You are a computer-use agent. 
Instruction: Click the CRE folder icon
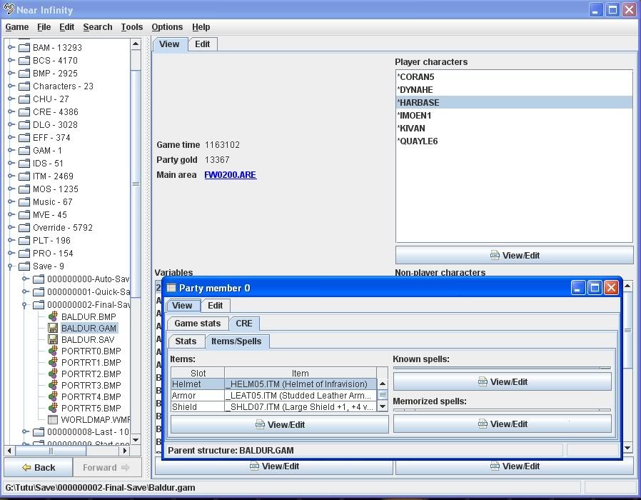pos(24,111)
